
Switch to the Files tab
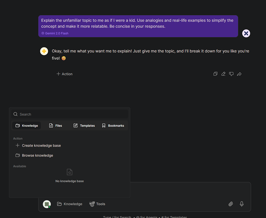[56, 126]
